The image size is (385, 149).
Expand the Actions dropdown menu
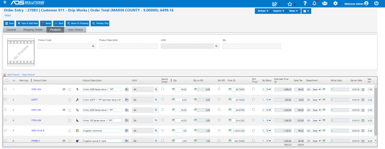[263, 11]
